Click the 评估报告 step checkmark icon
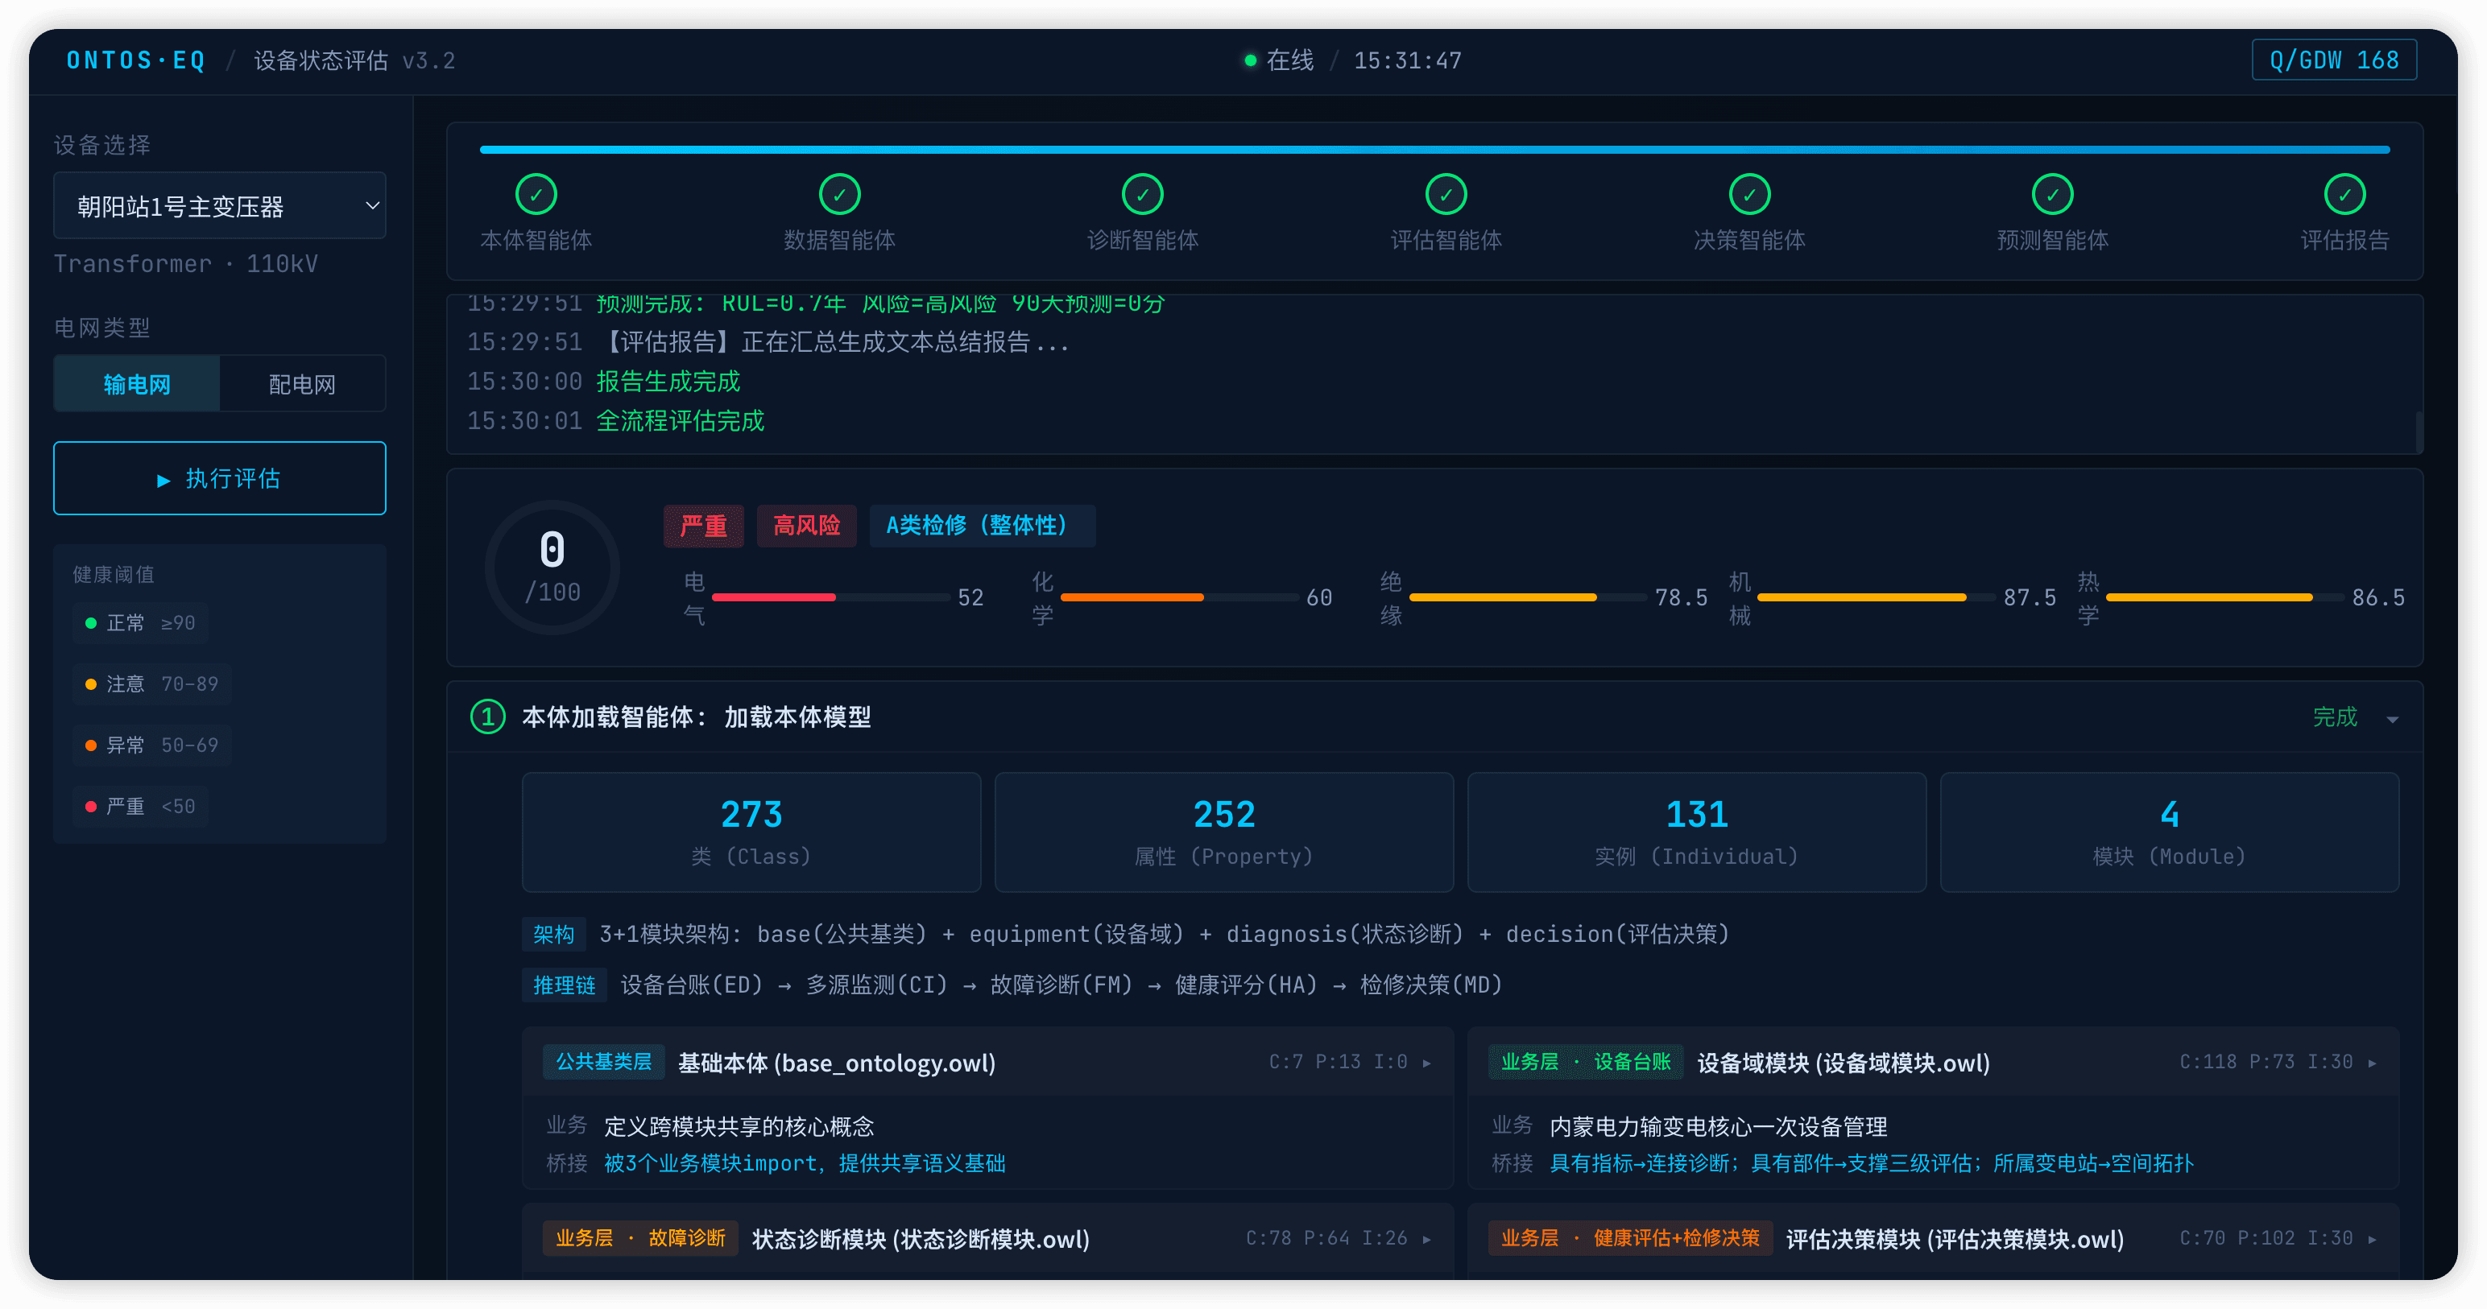This screenshot has width=2487, height=1309. (x=2344, y=194)
